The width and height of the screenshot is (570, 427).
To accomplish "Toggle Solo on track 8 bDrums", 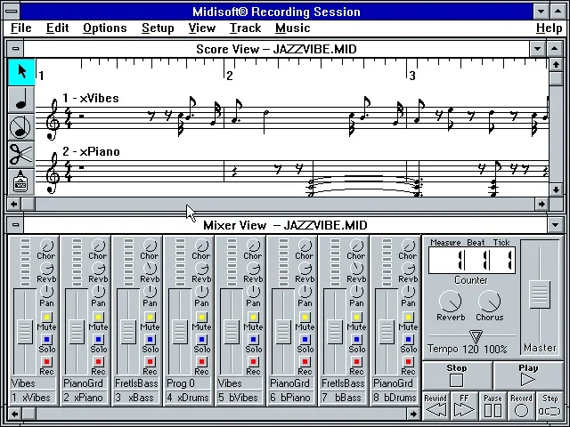I will click(x=408, y=340).
